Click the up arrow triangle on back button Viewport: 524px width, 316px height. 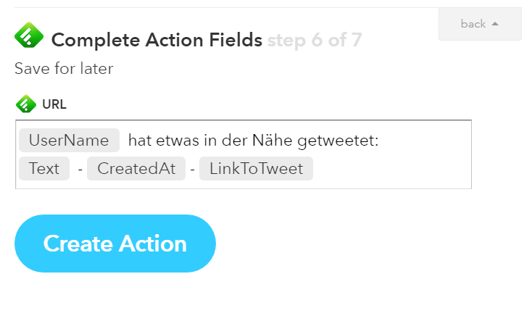[x=495, y=24]
